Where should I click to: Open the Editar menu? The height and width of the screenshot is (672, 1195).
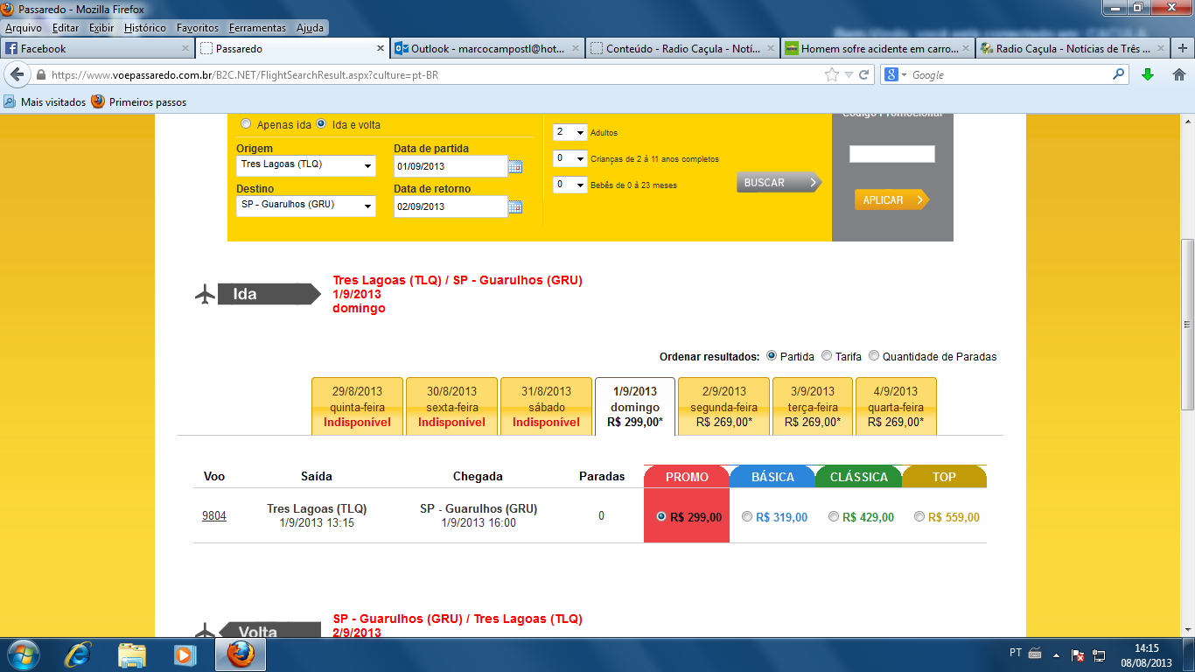click(66, 28)
